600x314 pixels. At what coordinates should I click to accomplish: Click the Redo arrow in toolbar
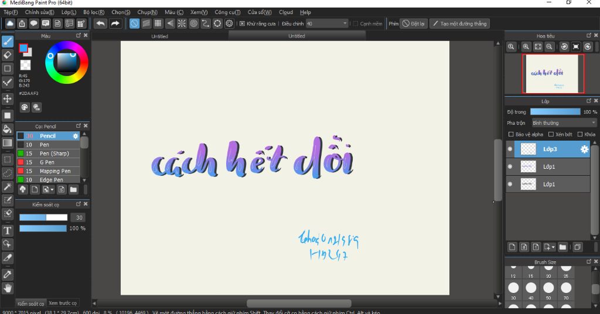tap(115, 23)
